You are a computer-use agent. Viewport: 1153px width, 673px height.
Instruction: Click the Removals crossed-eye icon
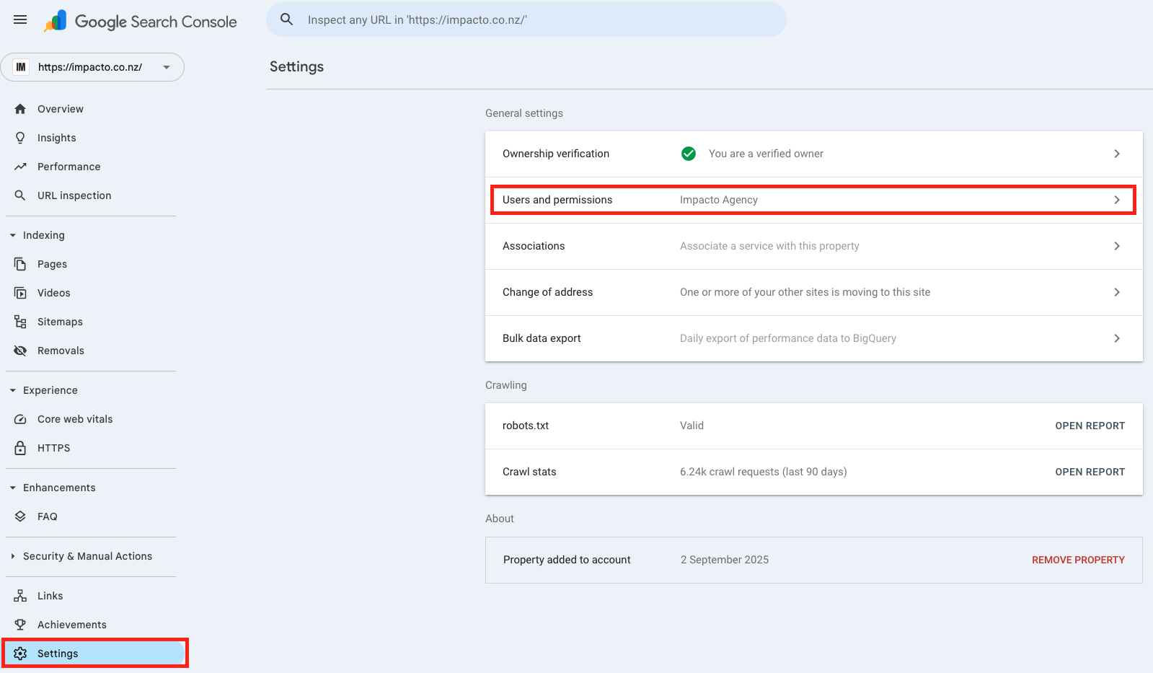pyautogui.click(x=20, y=351)
